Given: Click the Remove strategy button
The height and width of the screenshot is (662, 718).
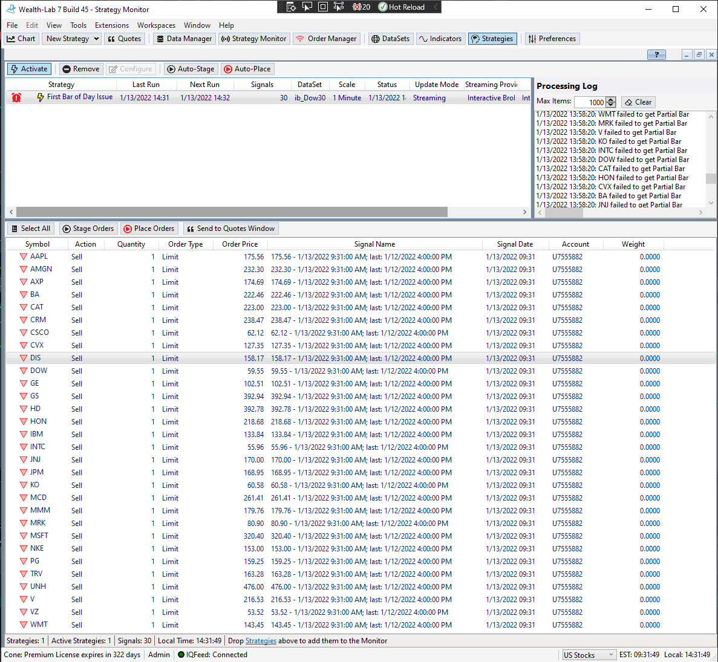Looking at the screenshot, I should pos(81,69).
